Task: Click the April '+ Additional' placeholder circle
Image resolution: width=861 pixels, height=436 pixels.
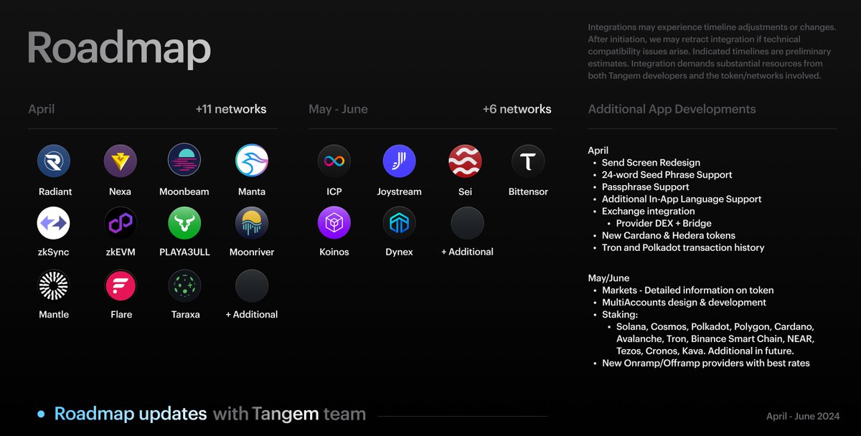Action: pos(252,285)
